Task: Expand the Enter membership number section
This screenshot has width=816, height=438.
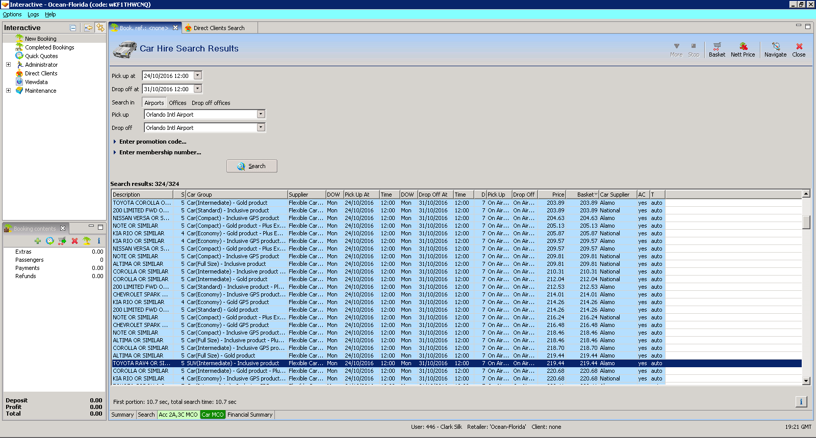Action: click(157, 152)
